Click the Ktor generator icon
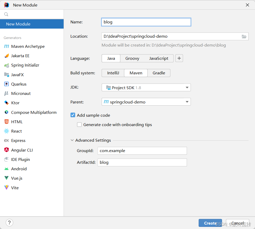The width and height of the screenshot is (255, 229). click(x=6, y=103)
